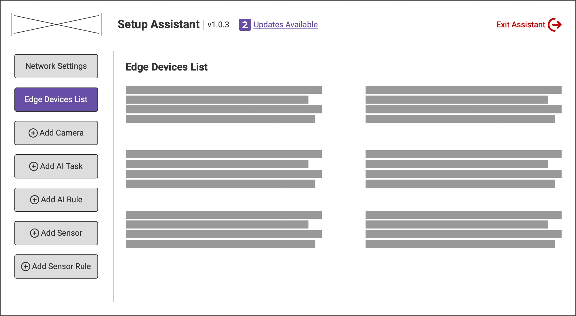
Task: Click the Setup Assistant title text
Action: 158,24
